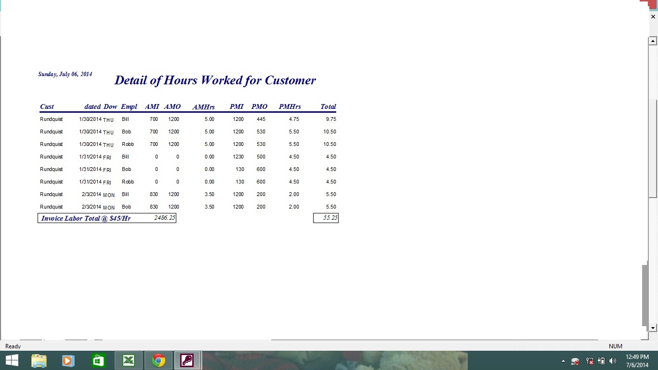This screenshot has height=370, width=658.
Task: Select the Cust column header
Action: tap(47, 106)
